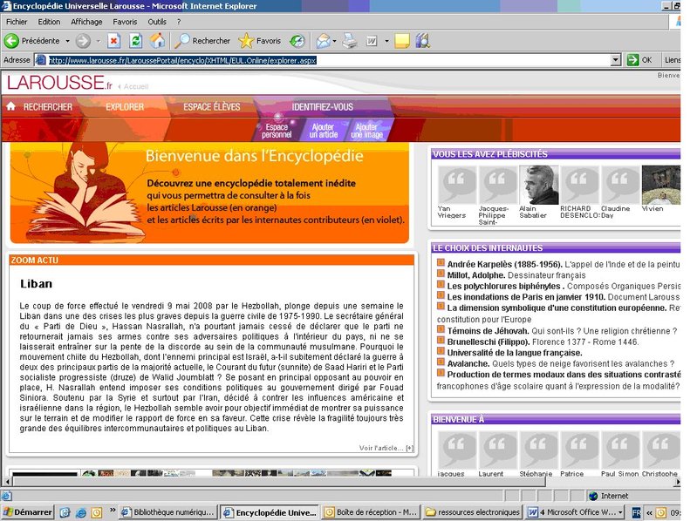
Task: Click the Larousse home house icon
Action: pos(11,106)
